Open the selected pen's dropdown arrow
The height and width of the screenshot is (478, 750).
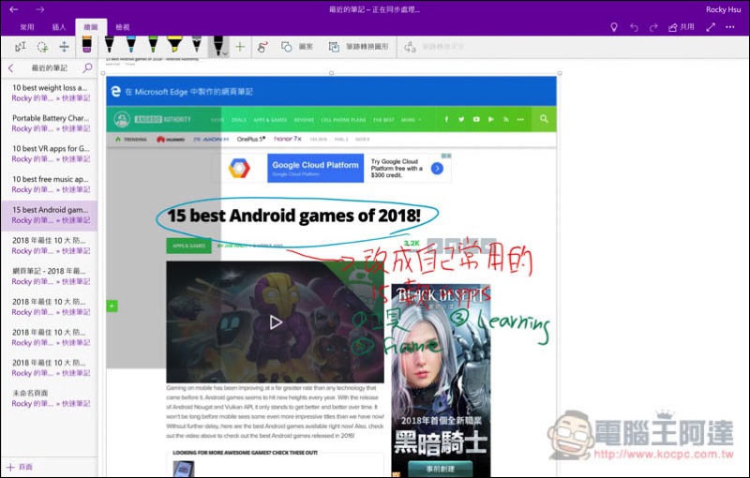pos(225,53)
